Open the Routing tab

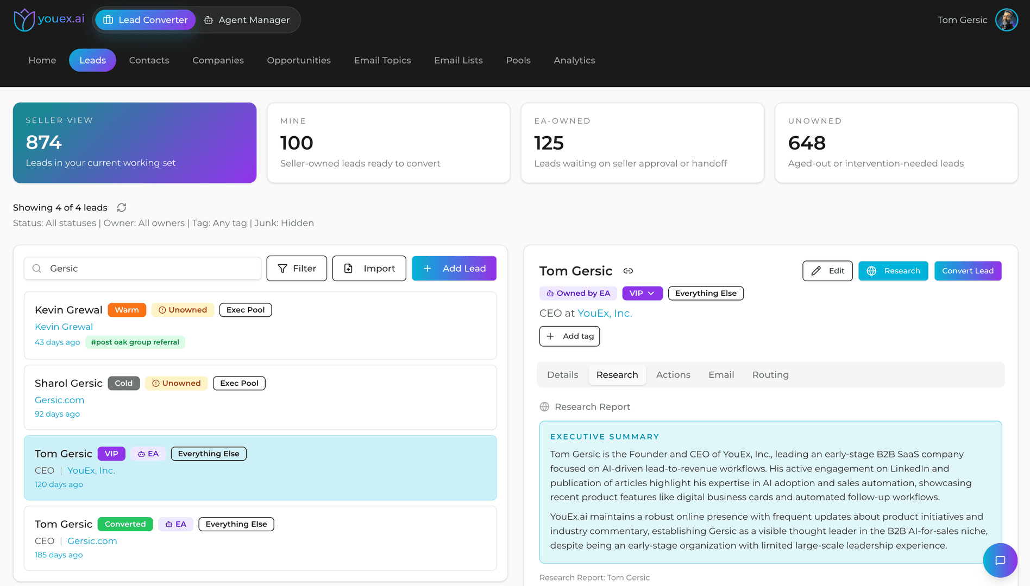(x=770, y=375)
